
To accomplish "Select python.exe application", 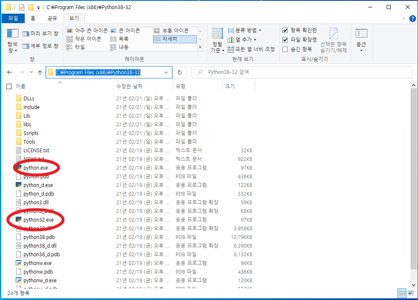I will (36, 168).
